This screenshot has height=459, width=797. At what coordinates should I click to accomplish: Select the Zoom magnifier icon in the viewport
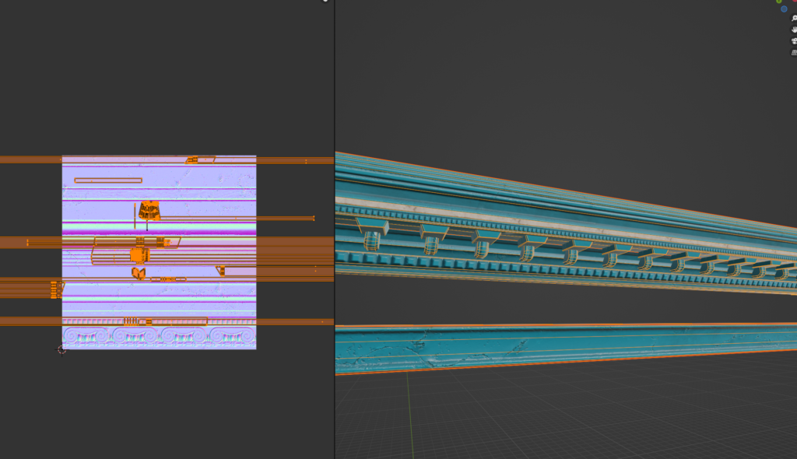coord(794,19)
